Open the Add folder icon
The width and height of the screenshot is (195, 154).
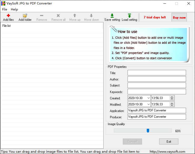25,16
